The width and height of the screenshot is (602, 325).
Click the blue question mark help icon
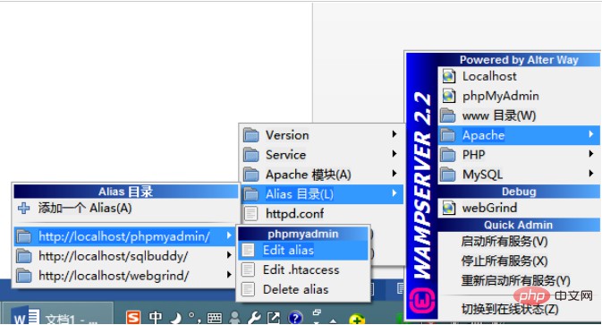[x=295, y=318]
